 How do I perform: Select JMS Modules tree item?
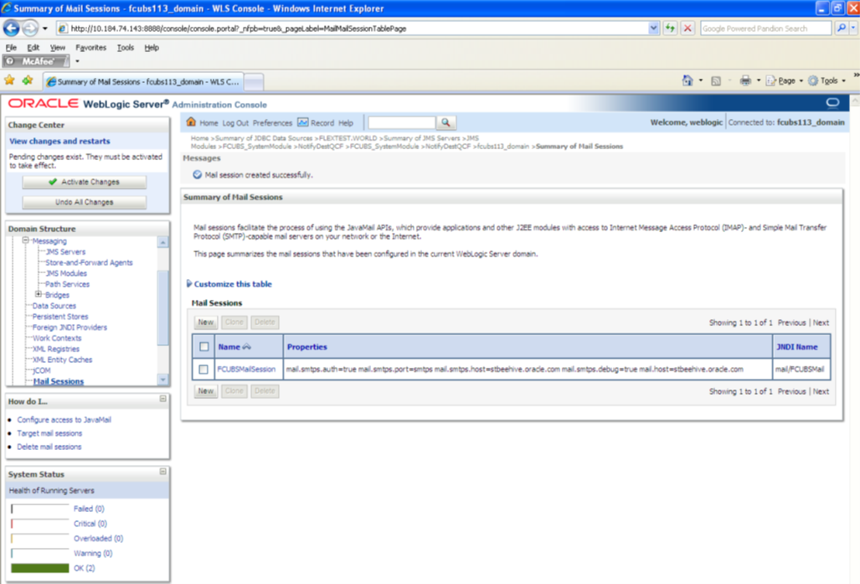pyautogui.click(x=66, y=273)
